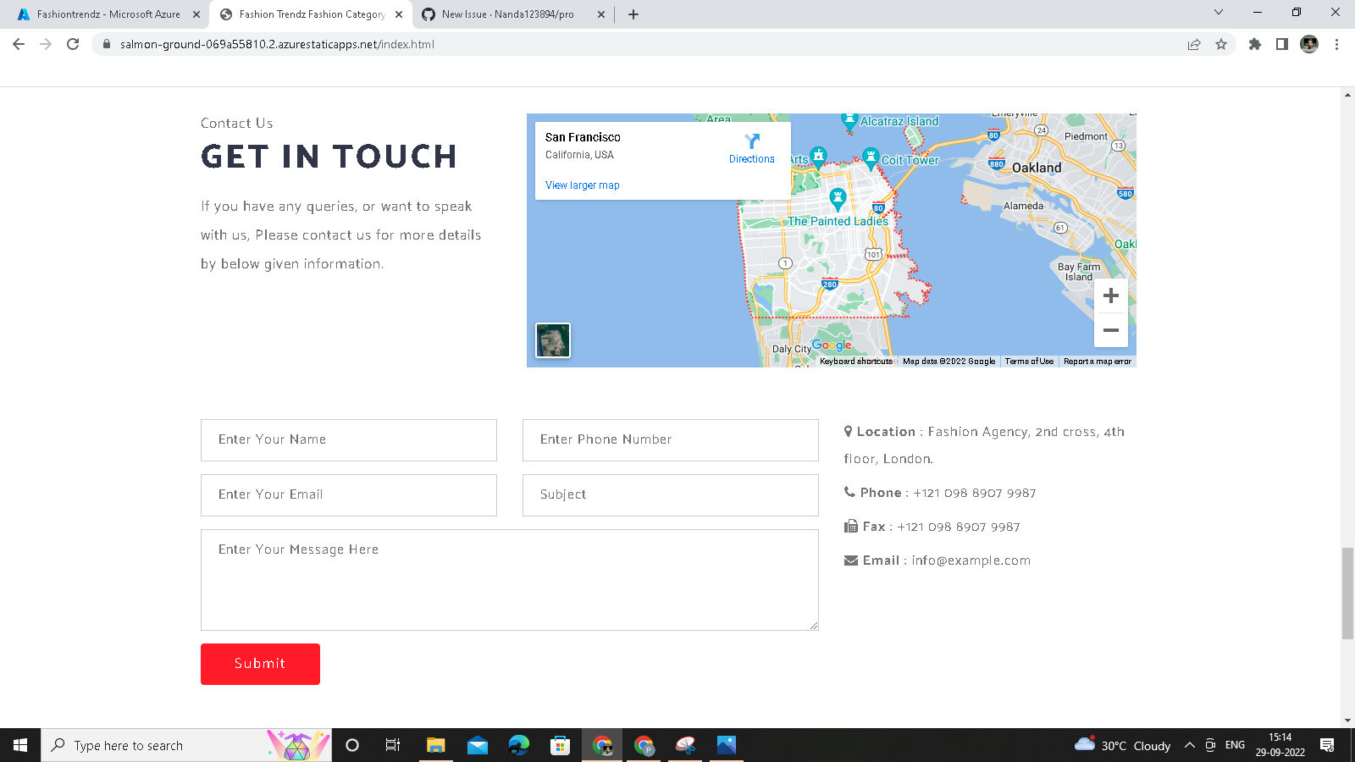Click the red Submit button

pos(260,664)
